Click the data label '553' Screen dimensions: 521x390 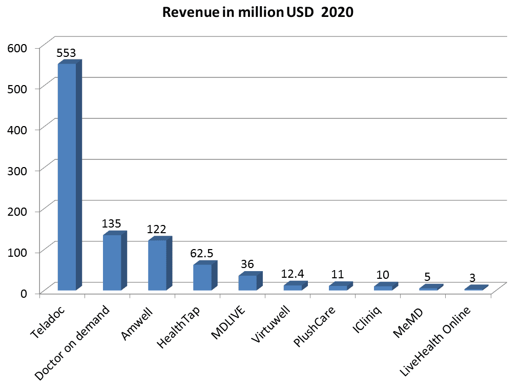tap(66, 53)
